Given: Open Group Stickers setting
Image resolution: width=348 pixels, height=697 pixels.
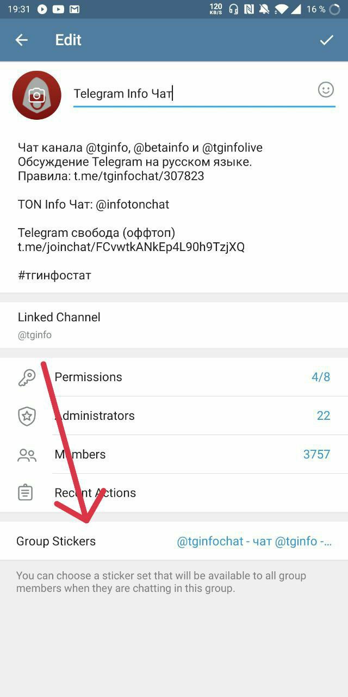Looking at the screenshot, I should pyautogui.click(x=174, y=541).
